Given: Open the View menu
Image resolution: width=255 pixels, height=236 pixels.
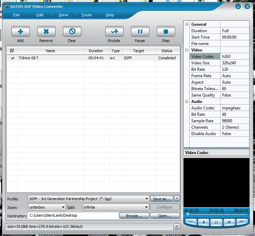Looking at the screenshot, I should 63,15.
